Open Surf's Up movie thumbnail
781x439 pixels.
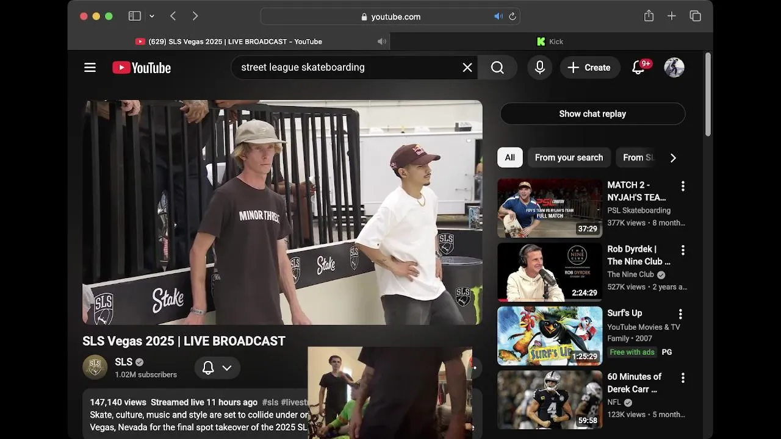click(x=550, y=336)
